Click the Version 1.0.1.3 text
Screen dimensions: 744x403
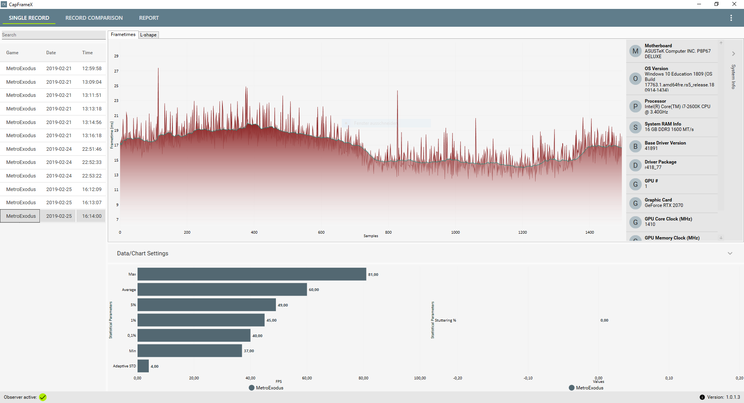(723, 397)
